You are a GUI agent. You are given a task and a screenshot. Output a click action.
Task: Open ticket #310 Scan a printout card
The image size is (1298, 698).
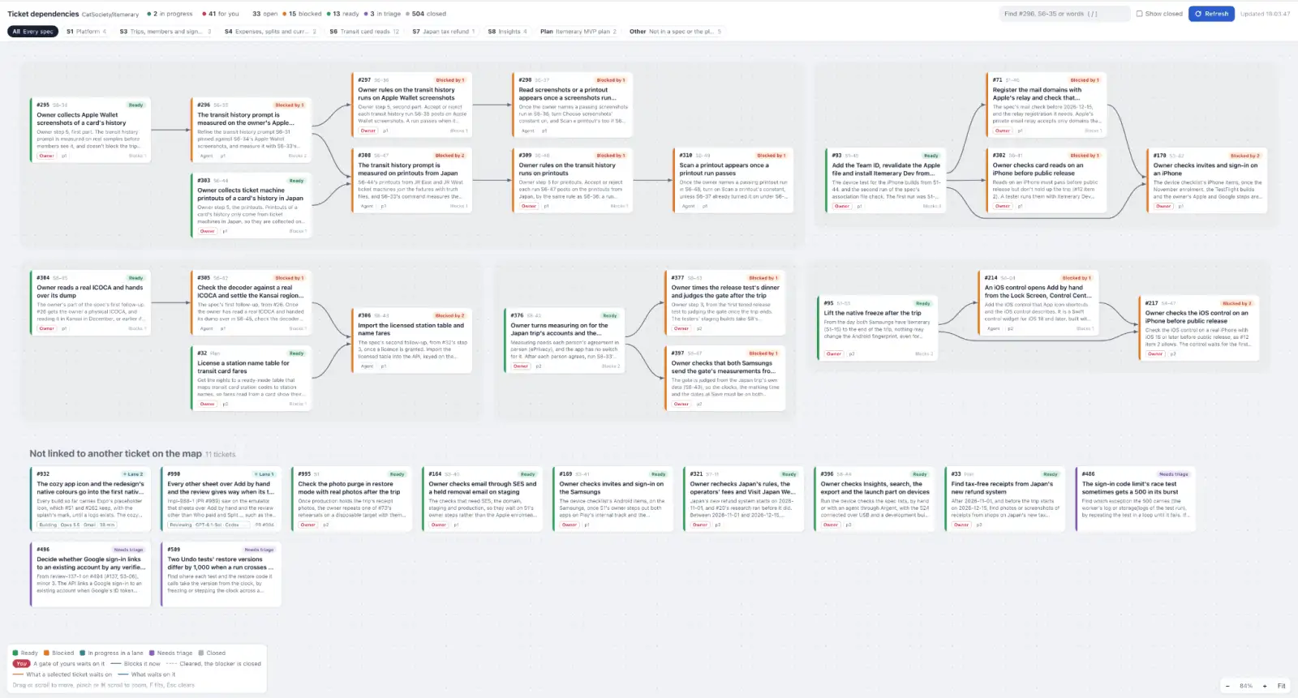tap(733, 181)
